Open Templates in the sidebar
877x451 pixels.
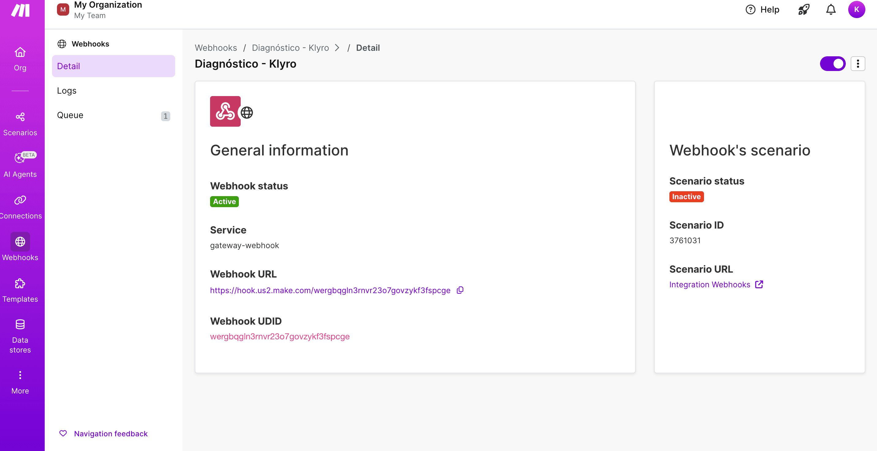point(20,290)
